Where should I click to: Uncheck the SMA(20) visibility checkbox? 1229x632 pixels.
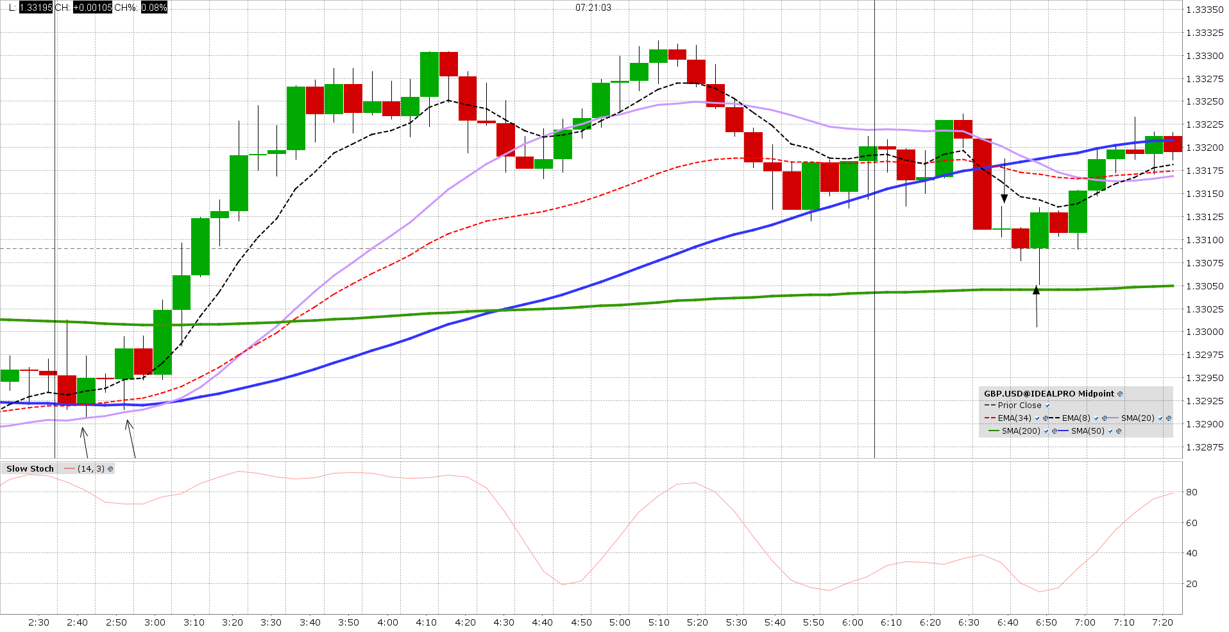[x=1160, y=418]
